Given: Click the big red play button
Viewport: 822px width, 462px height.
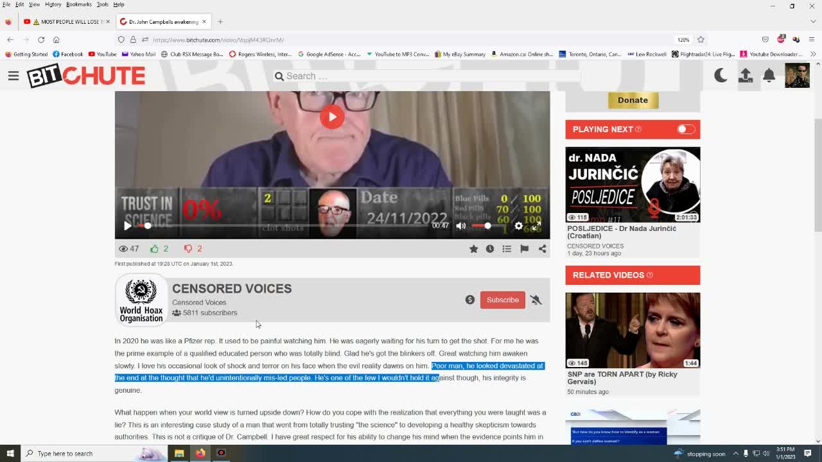Looking at the screenshot, I should click(332, 117).
